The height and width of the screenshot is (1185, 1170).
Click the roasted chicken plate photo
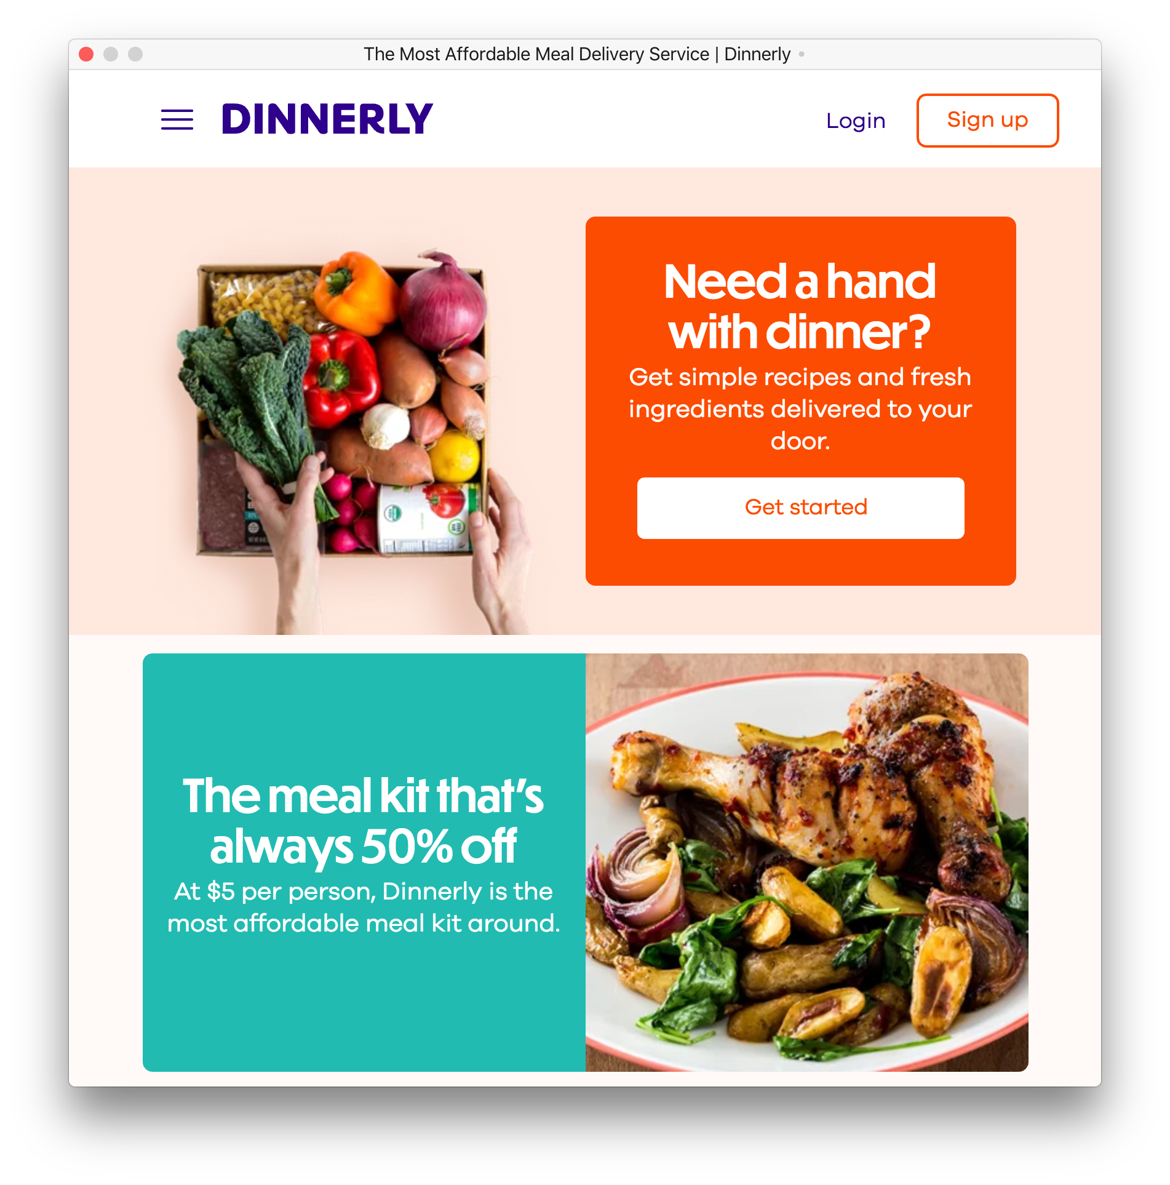point(806,862)
